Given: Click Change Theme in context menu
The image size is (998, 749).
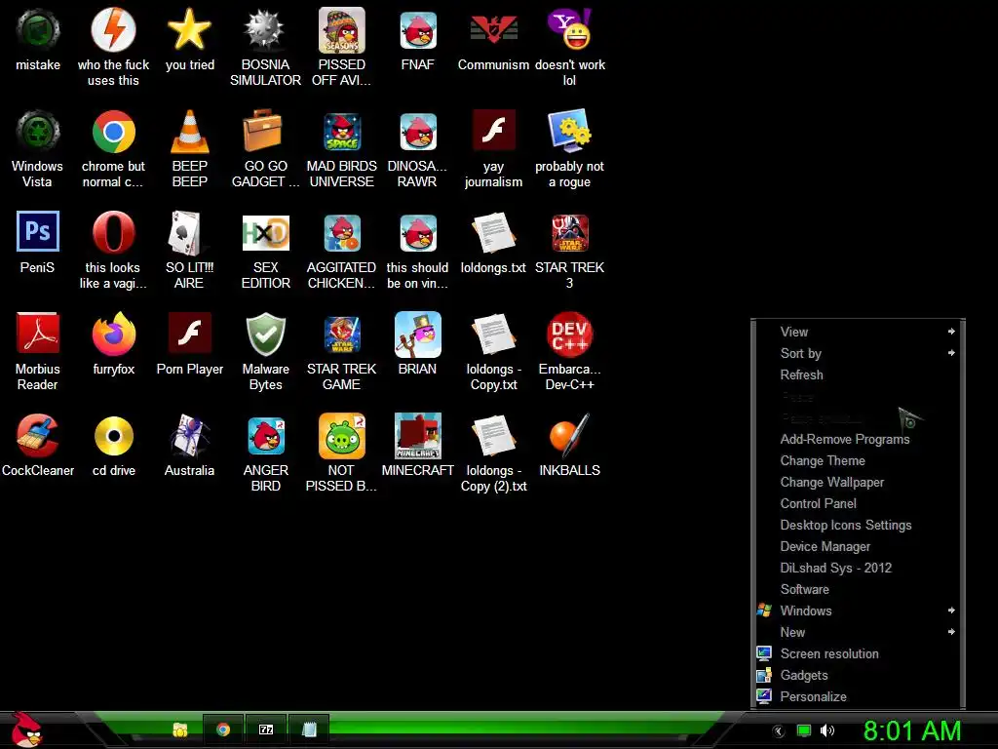Looking at the screenshot, I should [858, 460].
